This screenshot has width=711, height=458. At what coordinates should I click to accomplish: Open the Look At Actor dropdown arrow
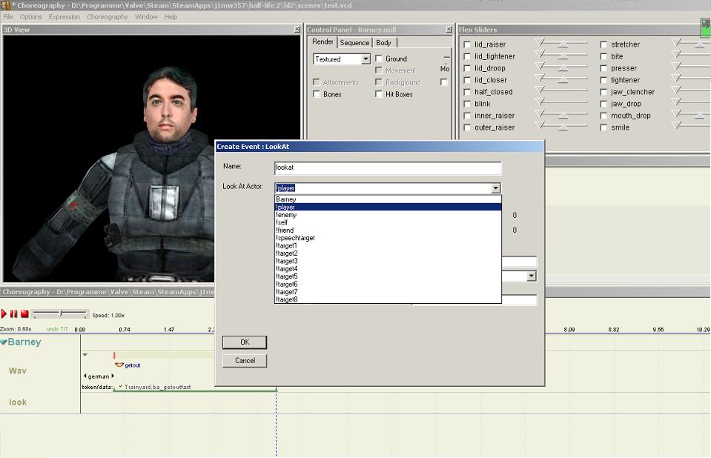click(x=495, y=187)
